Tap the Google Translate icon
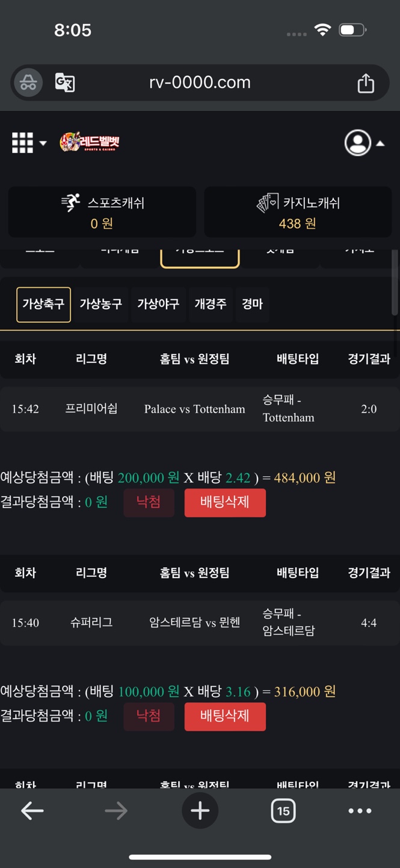 pos(64,83)
